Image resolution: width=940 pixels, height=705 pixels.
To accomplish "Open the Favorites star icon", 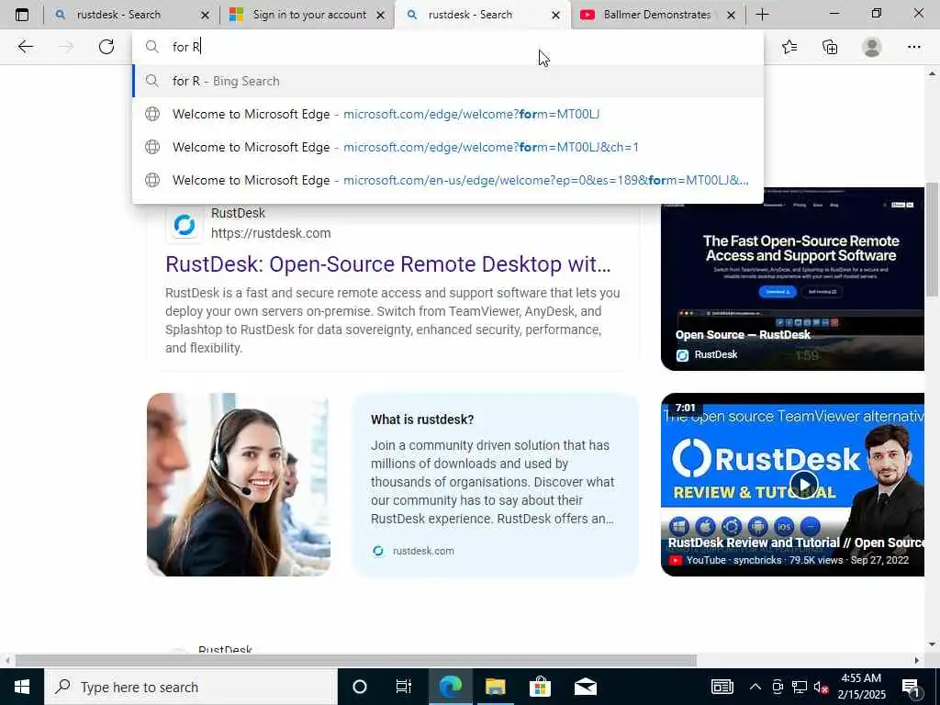I will pyautogui.click(x=789, y=47).
